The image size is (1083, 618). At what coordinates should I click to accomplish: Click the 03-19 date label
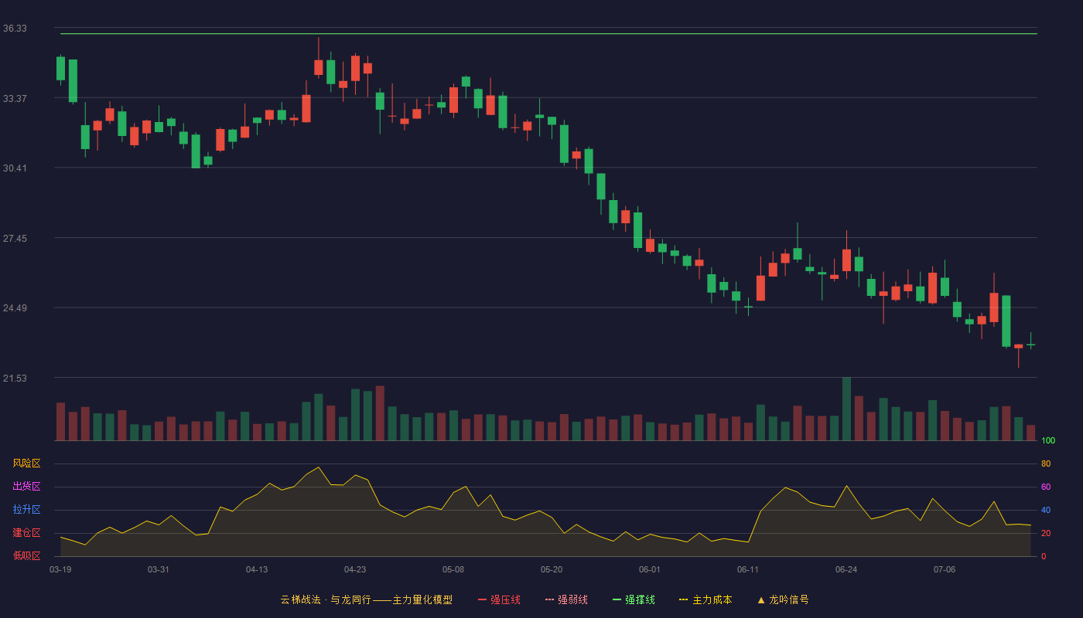pyautogui.click(x=60, y=569)
